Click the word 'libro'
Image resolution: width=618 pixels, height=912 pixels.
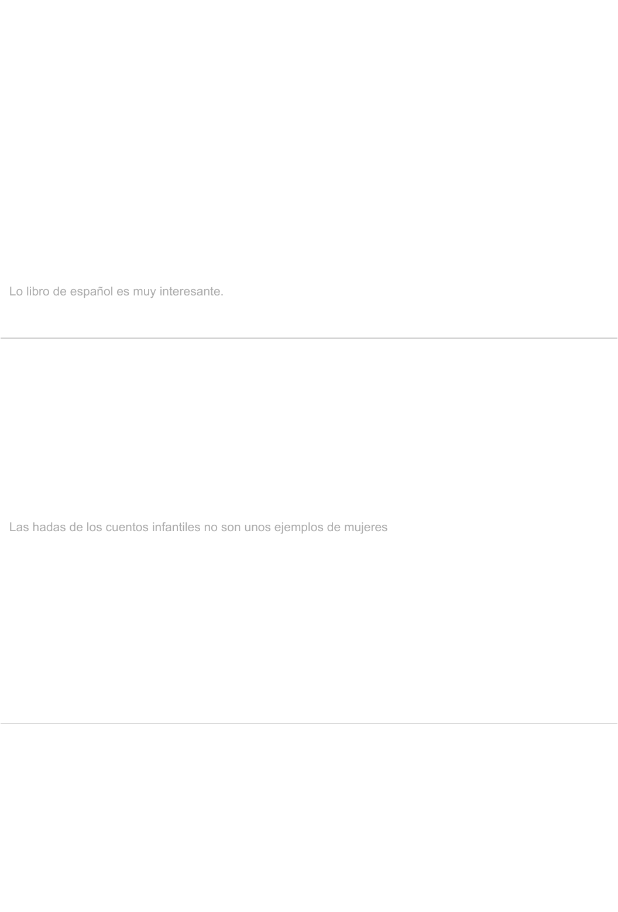(x=37, y=291)
